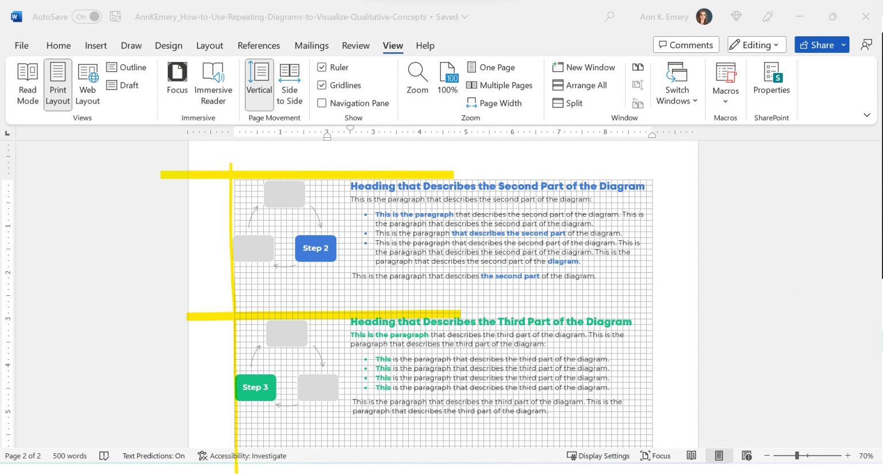Open the Comments pane
883x474 pixels.
coord(686,44)
